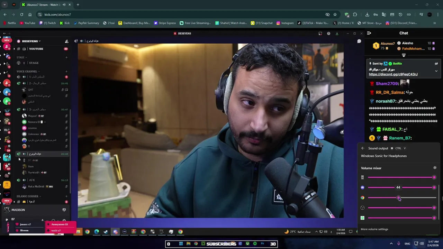Open Chrome tab search dropdown arrow

pyautogui.click(x=4, y=5)
